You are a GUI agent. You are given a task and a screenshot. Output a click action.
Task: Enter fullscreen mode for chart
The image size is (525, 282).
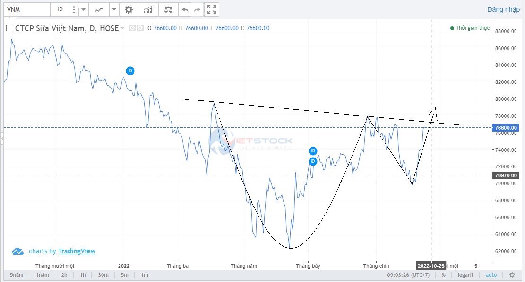tap(212, 9)
